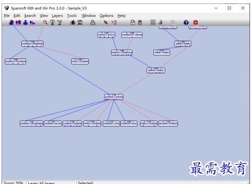Click the red arrow pointer tool icon

[x=105, y=22]
